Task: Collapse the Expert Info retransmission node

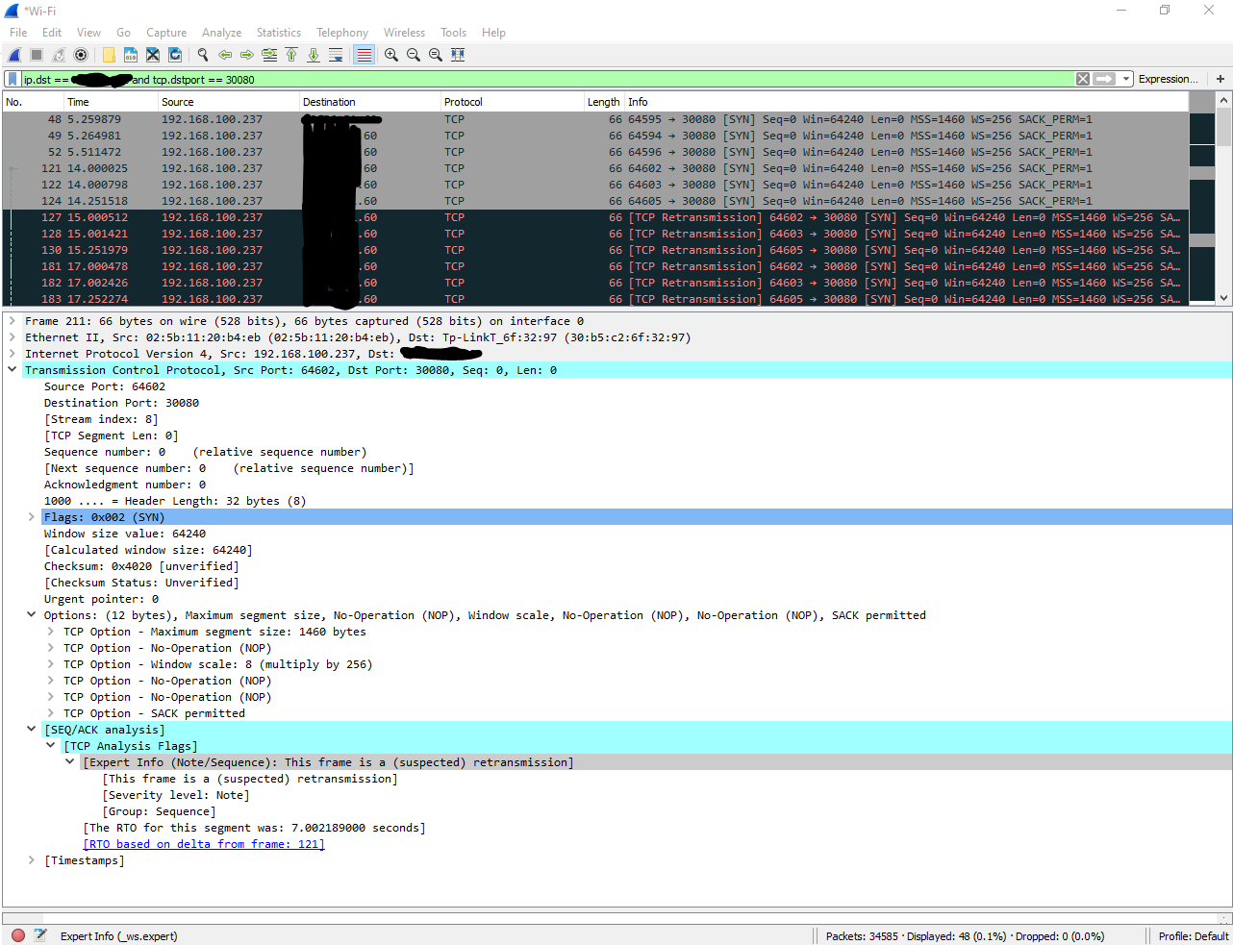Action: (x=69, y=762)
